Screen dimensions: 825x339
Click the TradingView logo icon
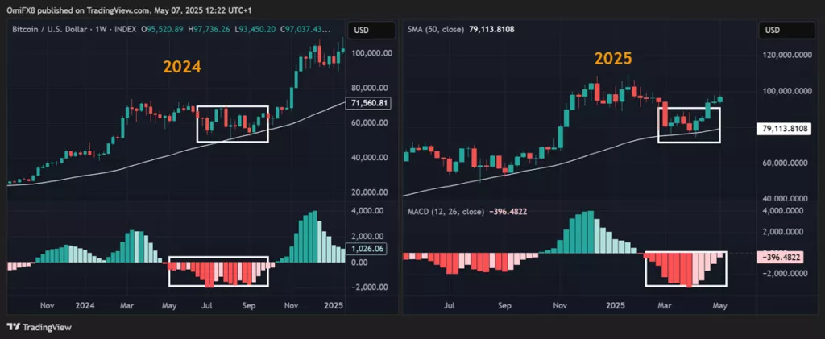click(13, 326)
